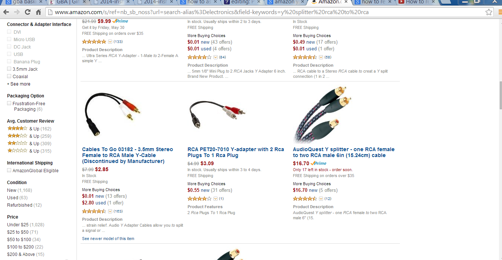
Task: Go to the browser home icon
Action: [38, 12]
